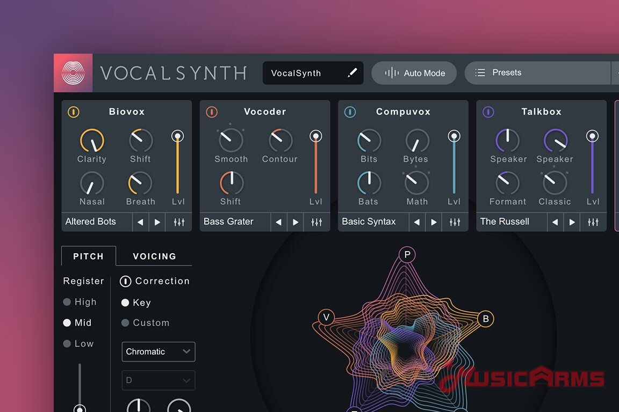This screenshot has width=619, height=412.
Task: Toggle pitch Correction power button
Action: pyautogui.click(x=125, y=281)
